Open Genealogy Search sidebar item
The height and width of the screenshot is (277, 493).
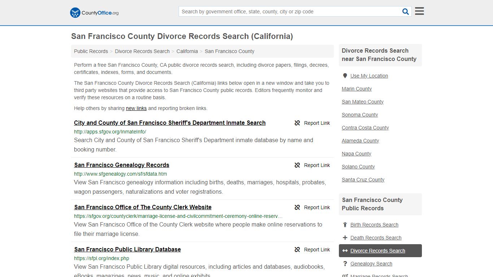[371, 264]
